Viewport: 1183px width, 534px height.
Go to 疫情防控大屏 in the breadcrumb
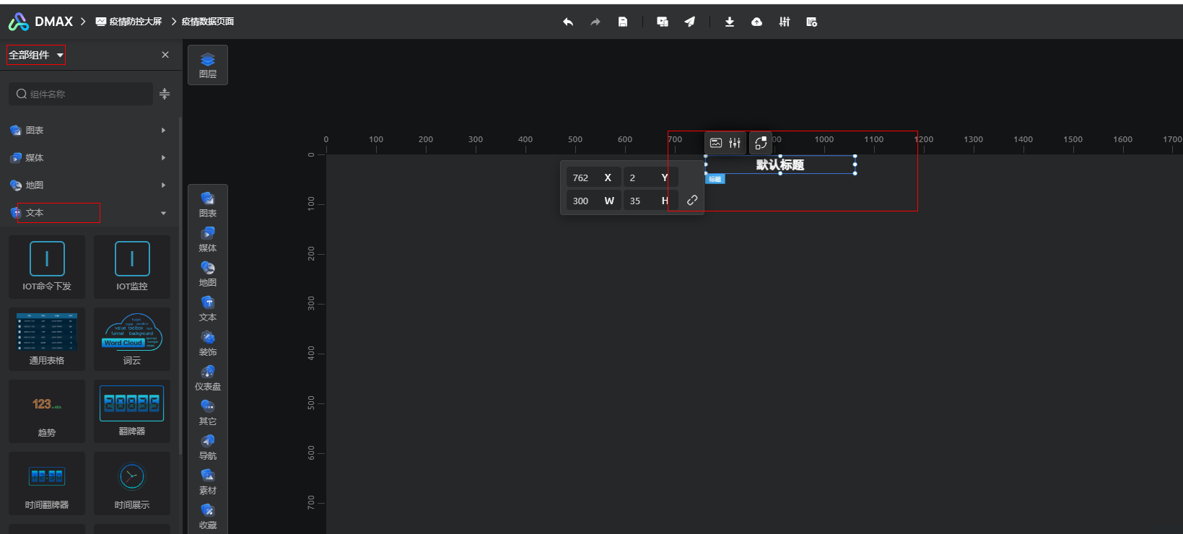(x=129, y=22)
